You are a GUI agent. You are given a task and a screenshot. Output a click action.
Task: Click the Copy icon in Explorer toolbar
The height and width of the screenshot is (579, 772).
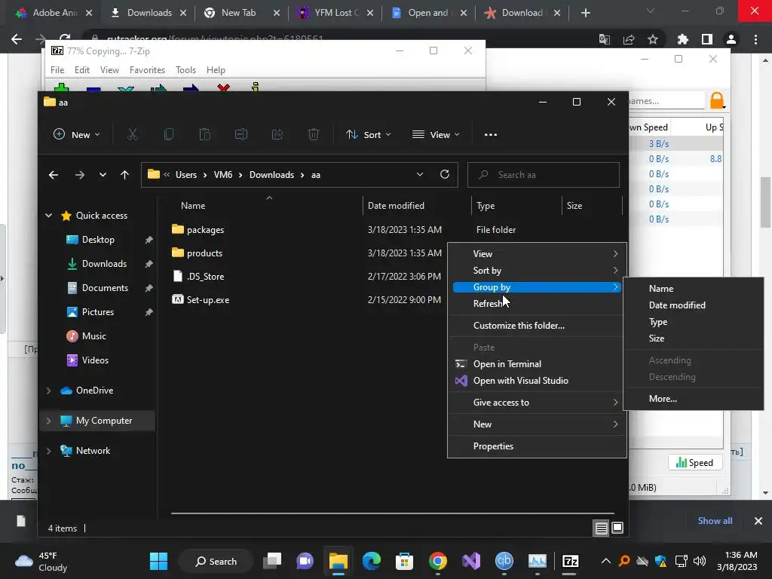(x=169, y=134)
